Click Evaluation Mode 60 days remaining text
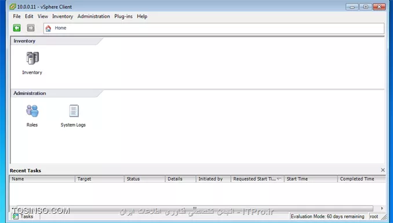The width and height of the screenshot is (393, 223). point(327,217)
